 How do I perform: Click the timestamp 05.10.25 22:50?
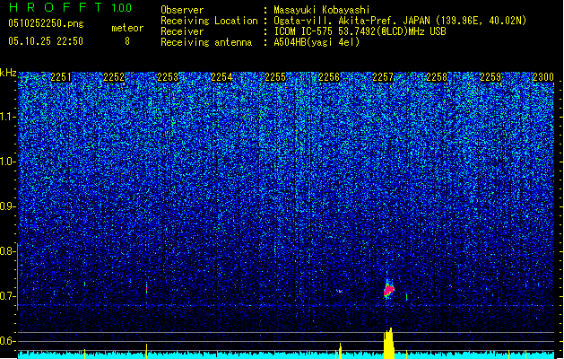click(46, 41)
